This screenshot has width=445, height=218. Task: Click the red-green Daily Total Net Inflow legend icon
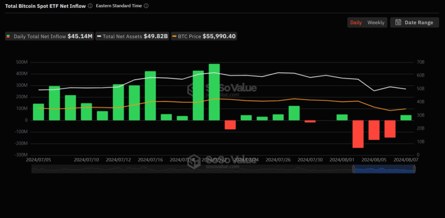(8, 37)
